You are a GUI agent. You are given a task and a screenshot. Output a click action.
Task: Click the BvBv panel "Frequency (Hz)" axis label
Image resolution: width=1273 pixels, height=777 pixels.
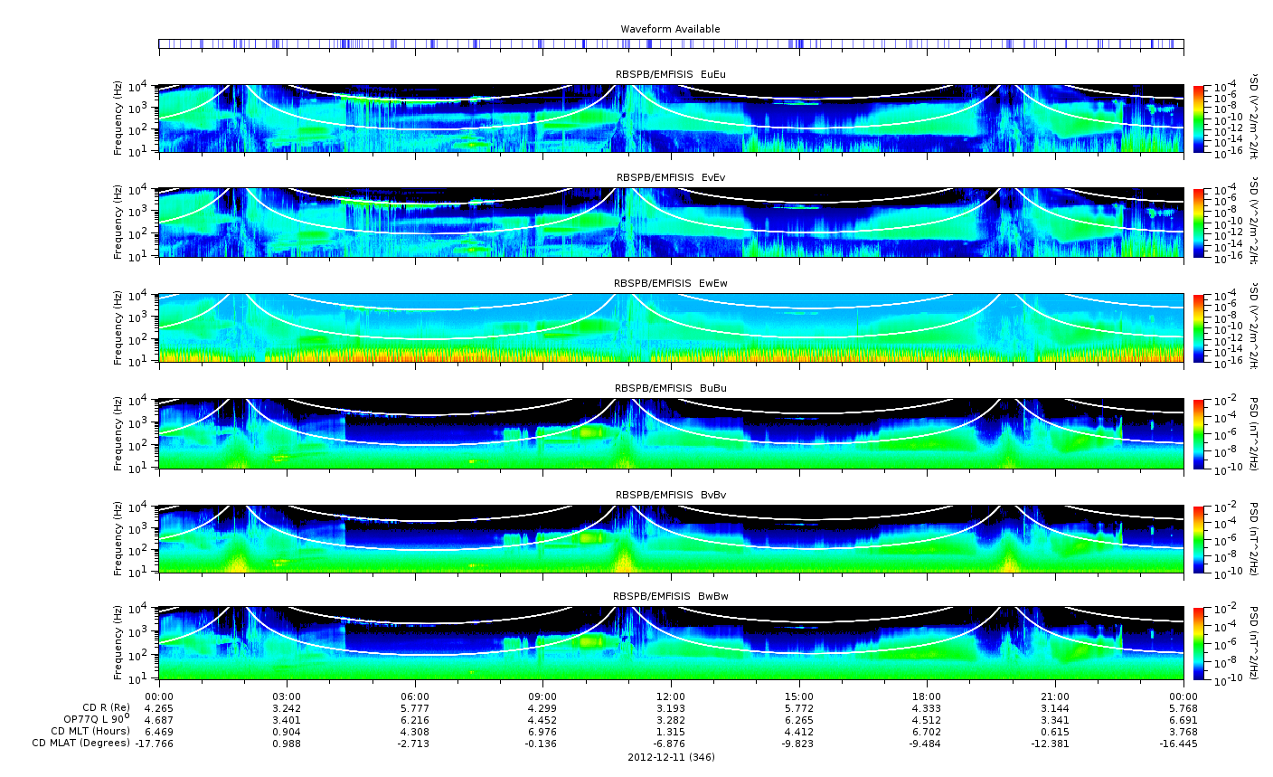(x=118, y=539)
